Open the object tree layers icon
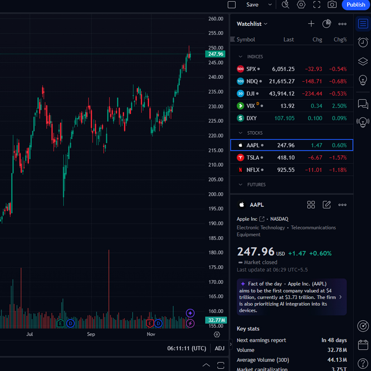Viewport: 371px width, 371px height. 363,61
